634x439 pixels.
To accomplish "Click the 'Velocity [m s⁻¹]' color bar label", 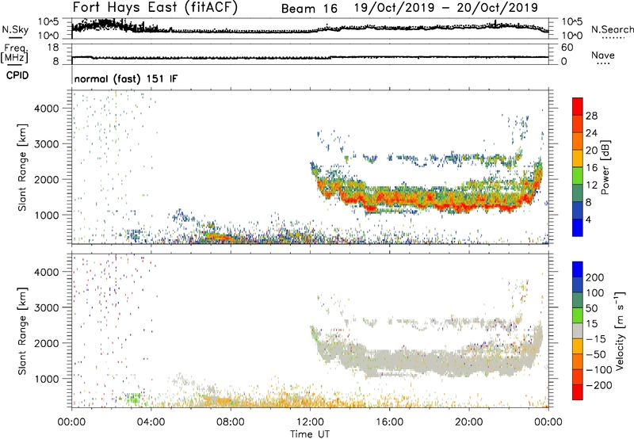I will 619,330.
